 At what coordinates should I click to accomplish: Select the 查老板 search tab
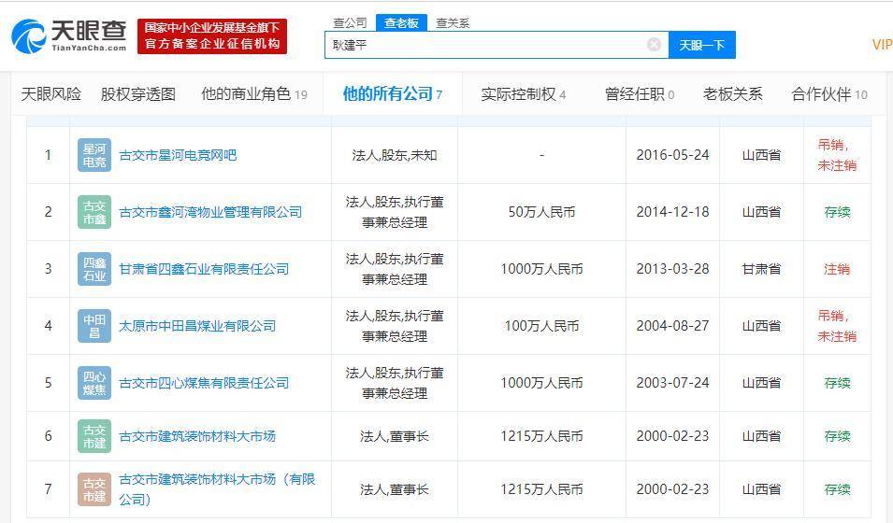pos(401,22)
